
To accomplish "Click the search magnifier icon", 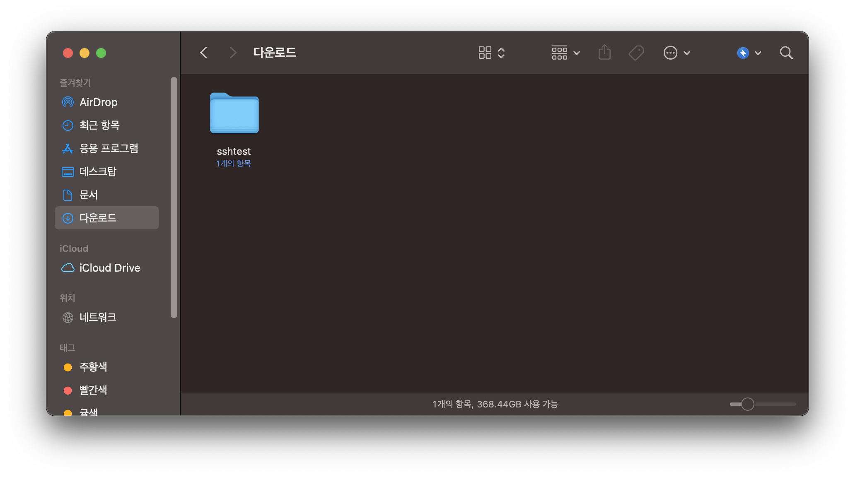I will coord(786,53).
